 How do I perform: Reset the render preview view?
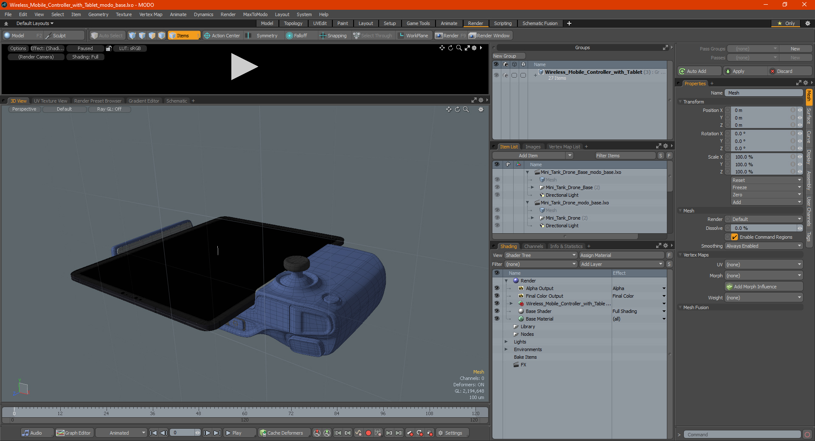(450, 48)
